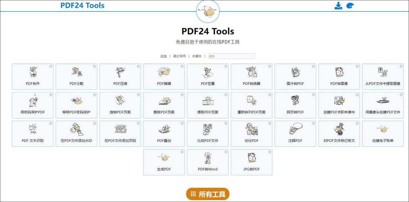Screen dimensions: 409x202
Task: Open the palette theme icon in header
Action: [350, 6]
